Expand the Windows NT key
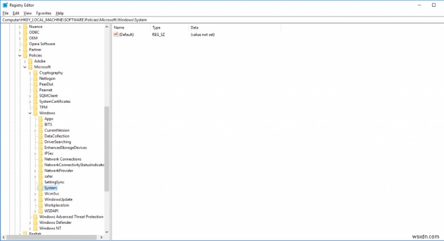This screenshot has height=241, width=444. [30, 228]
